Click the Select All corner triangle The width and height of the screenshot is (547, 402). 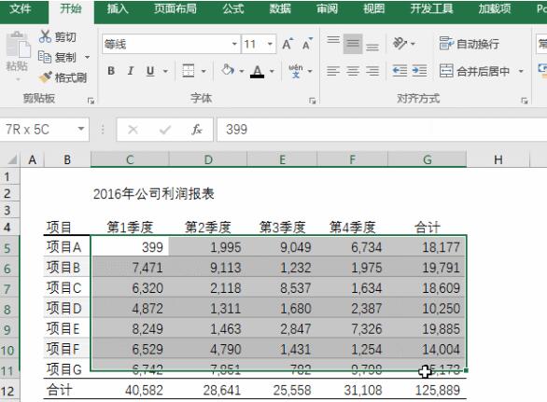click(11, 159)
